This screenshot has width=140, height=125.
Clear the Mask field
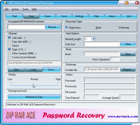pyautogui.click(x=128, y=54)
